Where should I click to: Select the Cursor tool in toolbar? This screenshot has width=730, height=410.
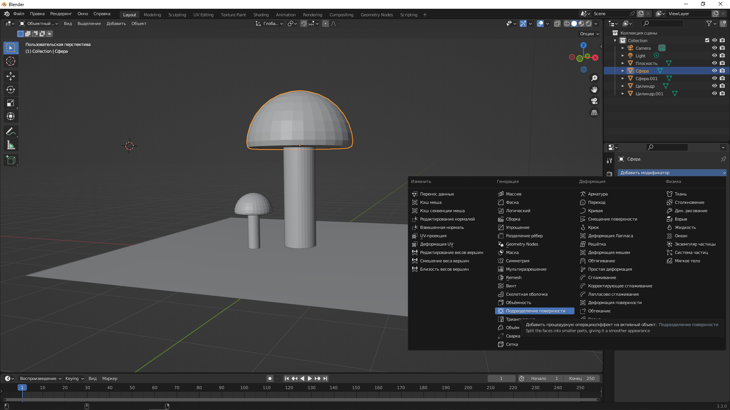[11, 61]
